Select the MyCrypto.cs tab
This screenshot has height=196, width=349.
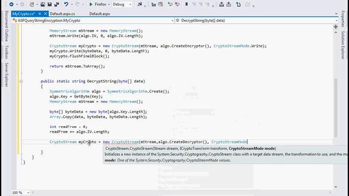23,14
